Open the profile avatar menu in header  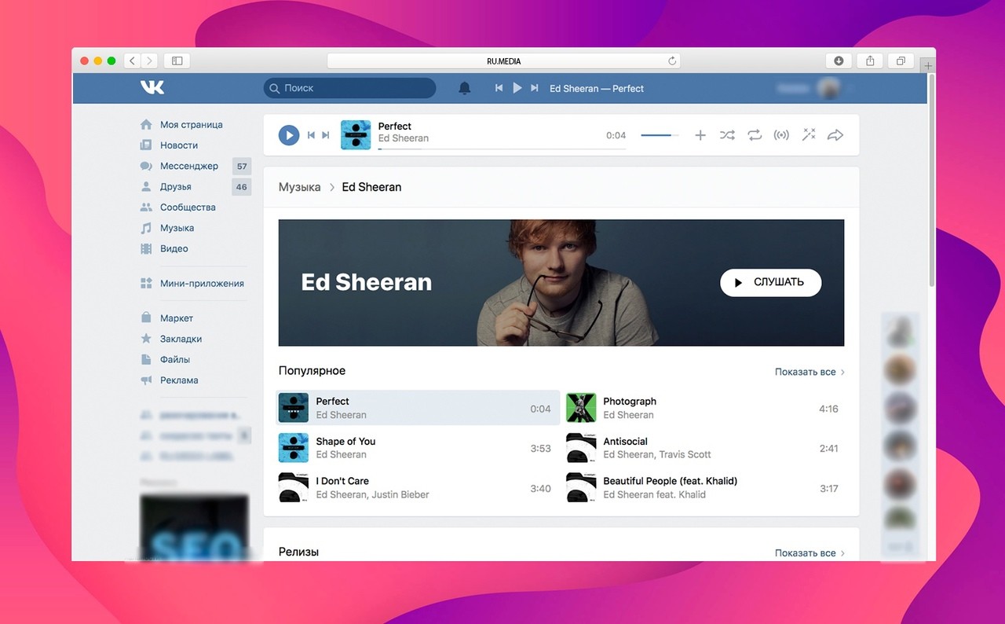[x=828, y=88]
